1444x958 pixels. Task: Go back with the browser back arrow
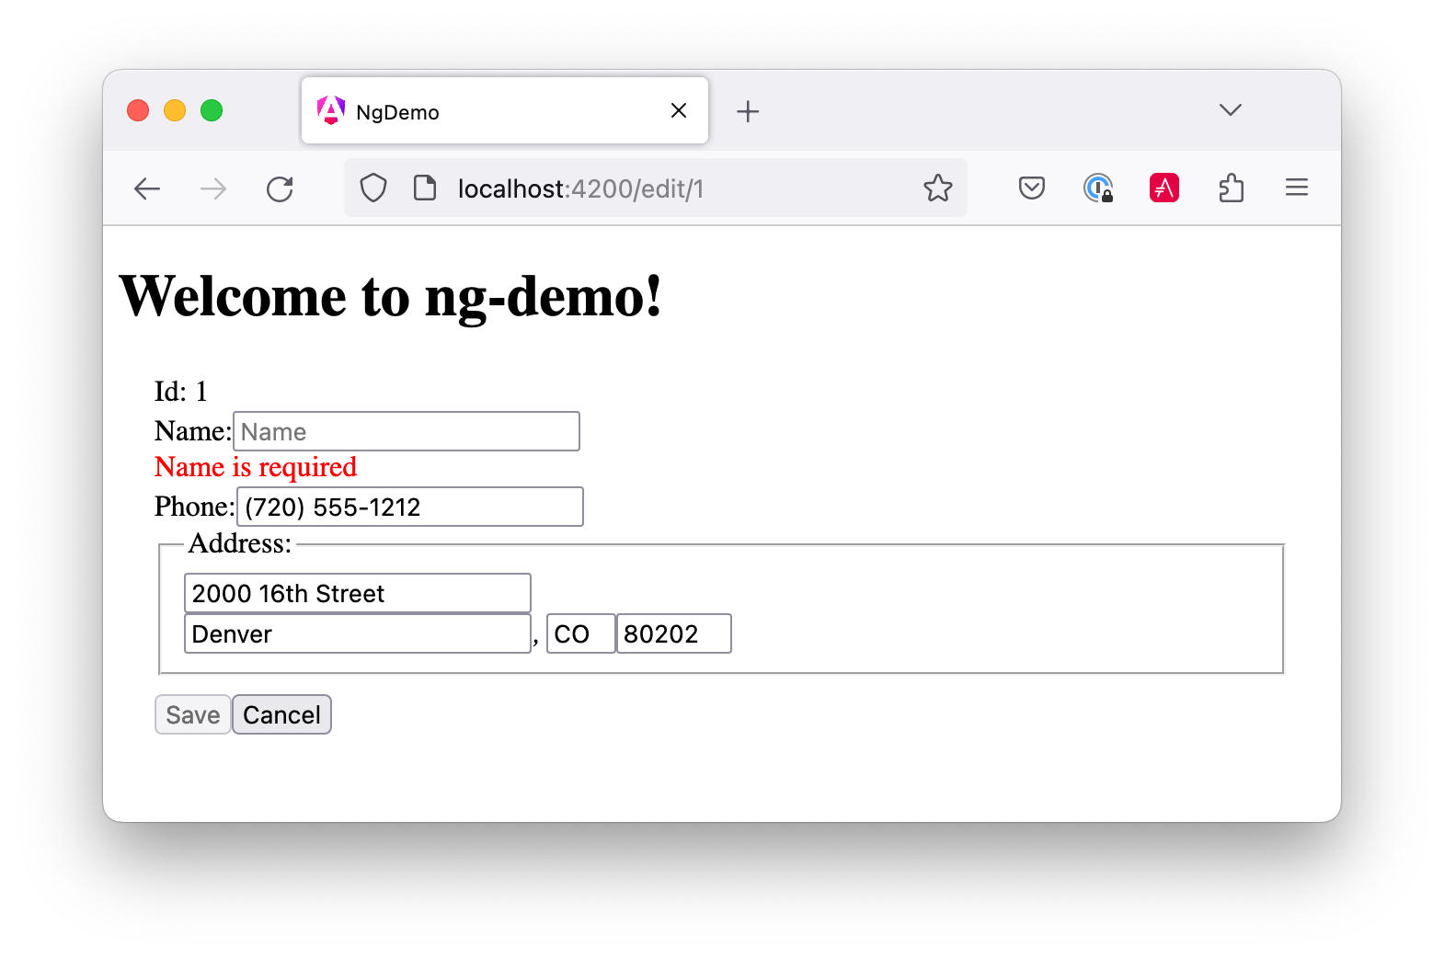pos(147,189)
